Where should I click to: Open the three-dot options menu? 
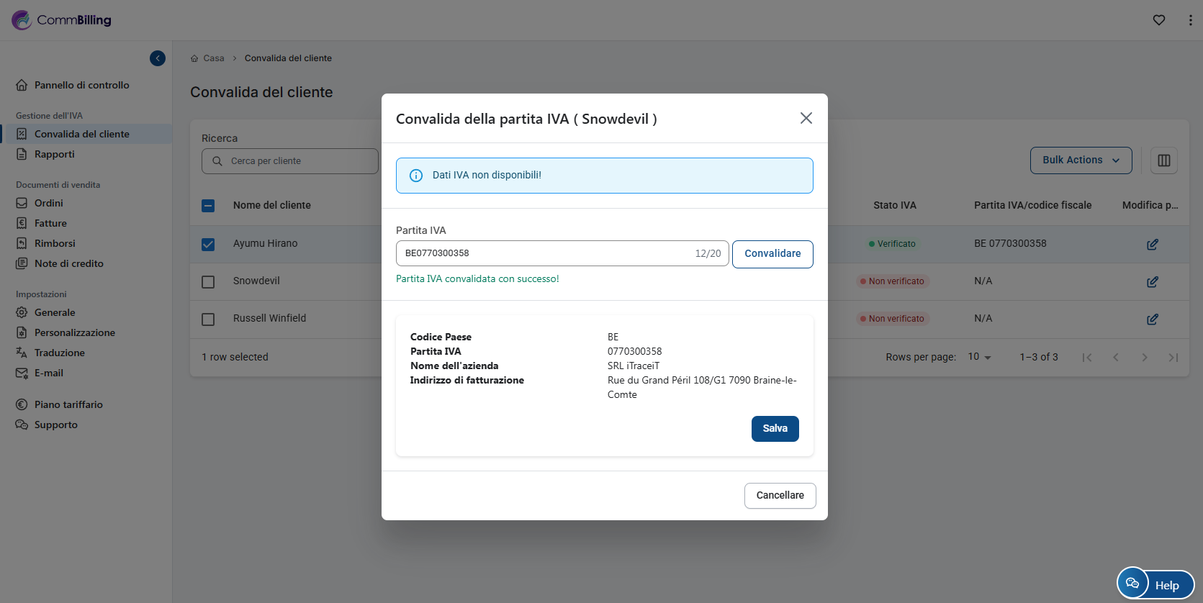pyautogui.click(x=1189, y=20)
